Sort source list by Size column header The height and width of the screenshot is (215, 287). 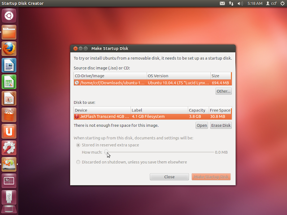[221, 76]
